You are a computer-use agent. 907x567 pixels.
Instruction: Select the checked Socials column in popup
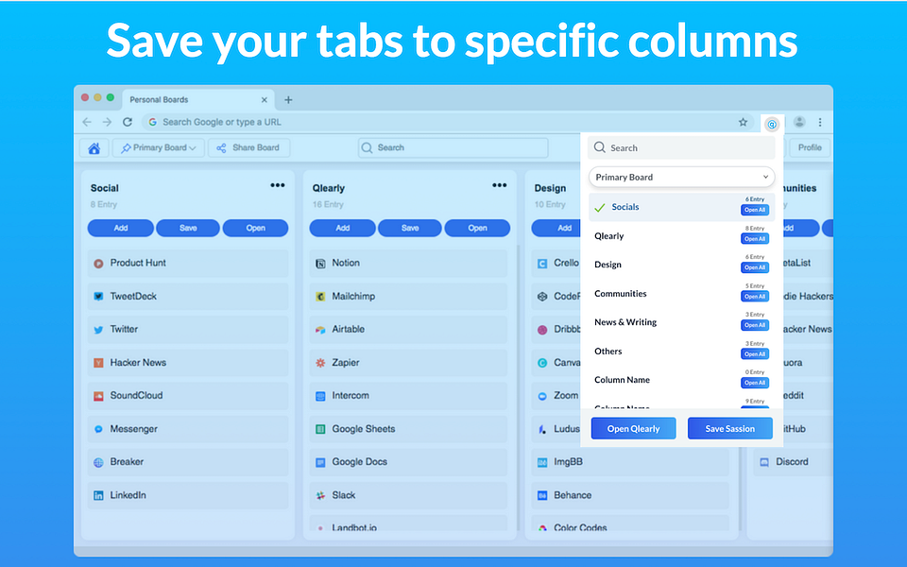click(681, 207)
